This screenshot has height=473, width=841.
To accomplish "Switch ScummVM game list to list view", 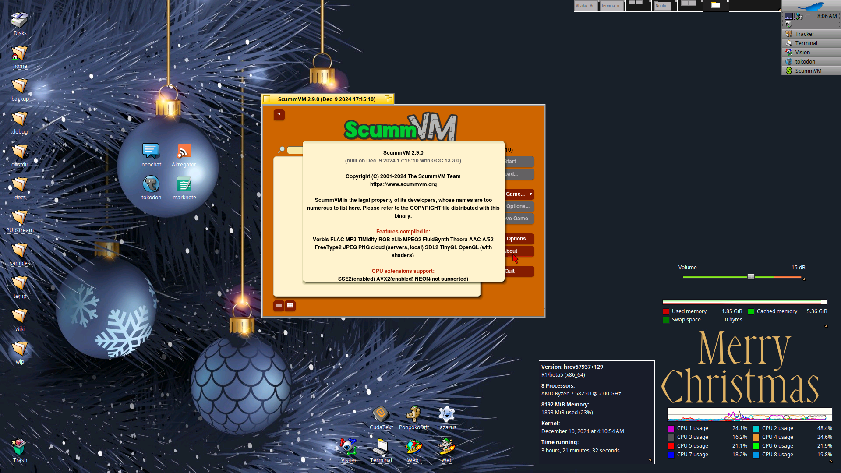I will (279, 305).
